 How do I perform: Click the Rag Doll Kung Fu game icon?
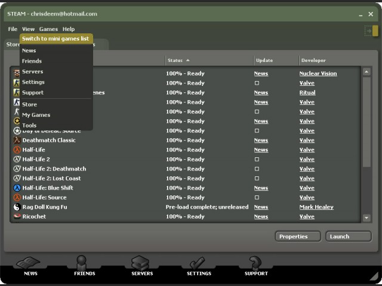click(17, 207)
